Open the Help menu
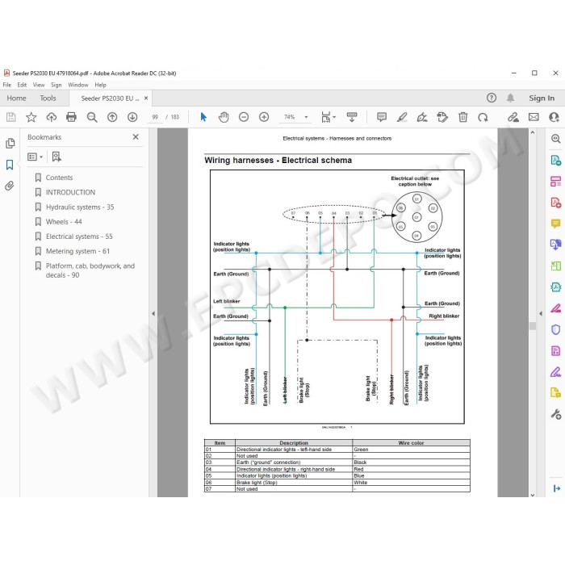Screen dimensions: 565x565 (x=100, y=85)
